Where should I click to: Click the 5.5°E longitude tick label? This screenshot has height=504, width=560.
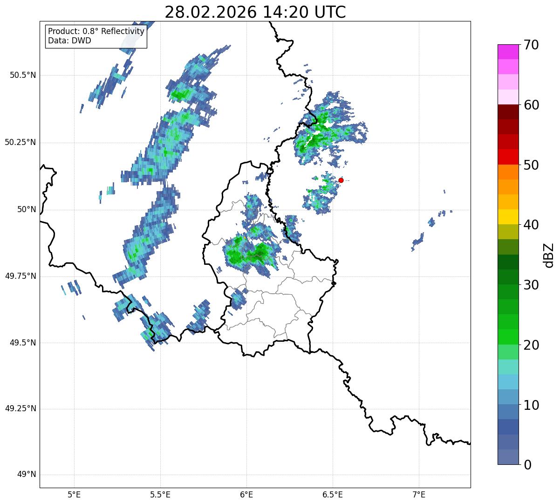[x=160, y=494]
